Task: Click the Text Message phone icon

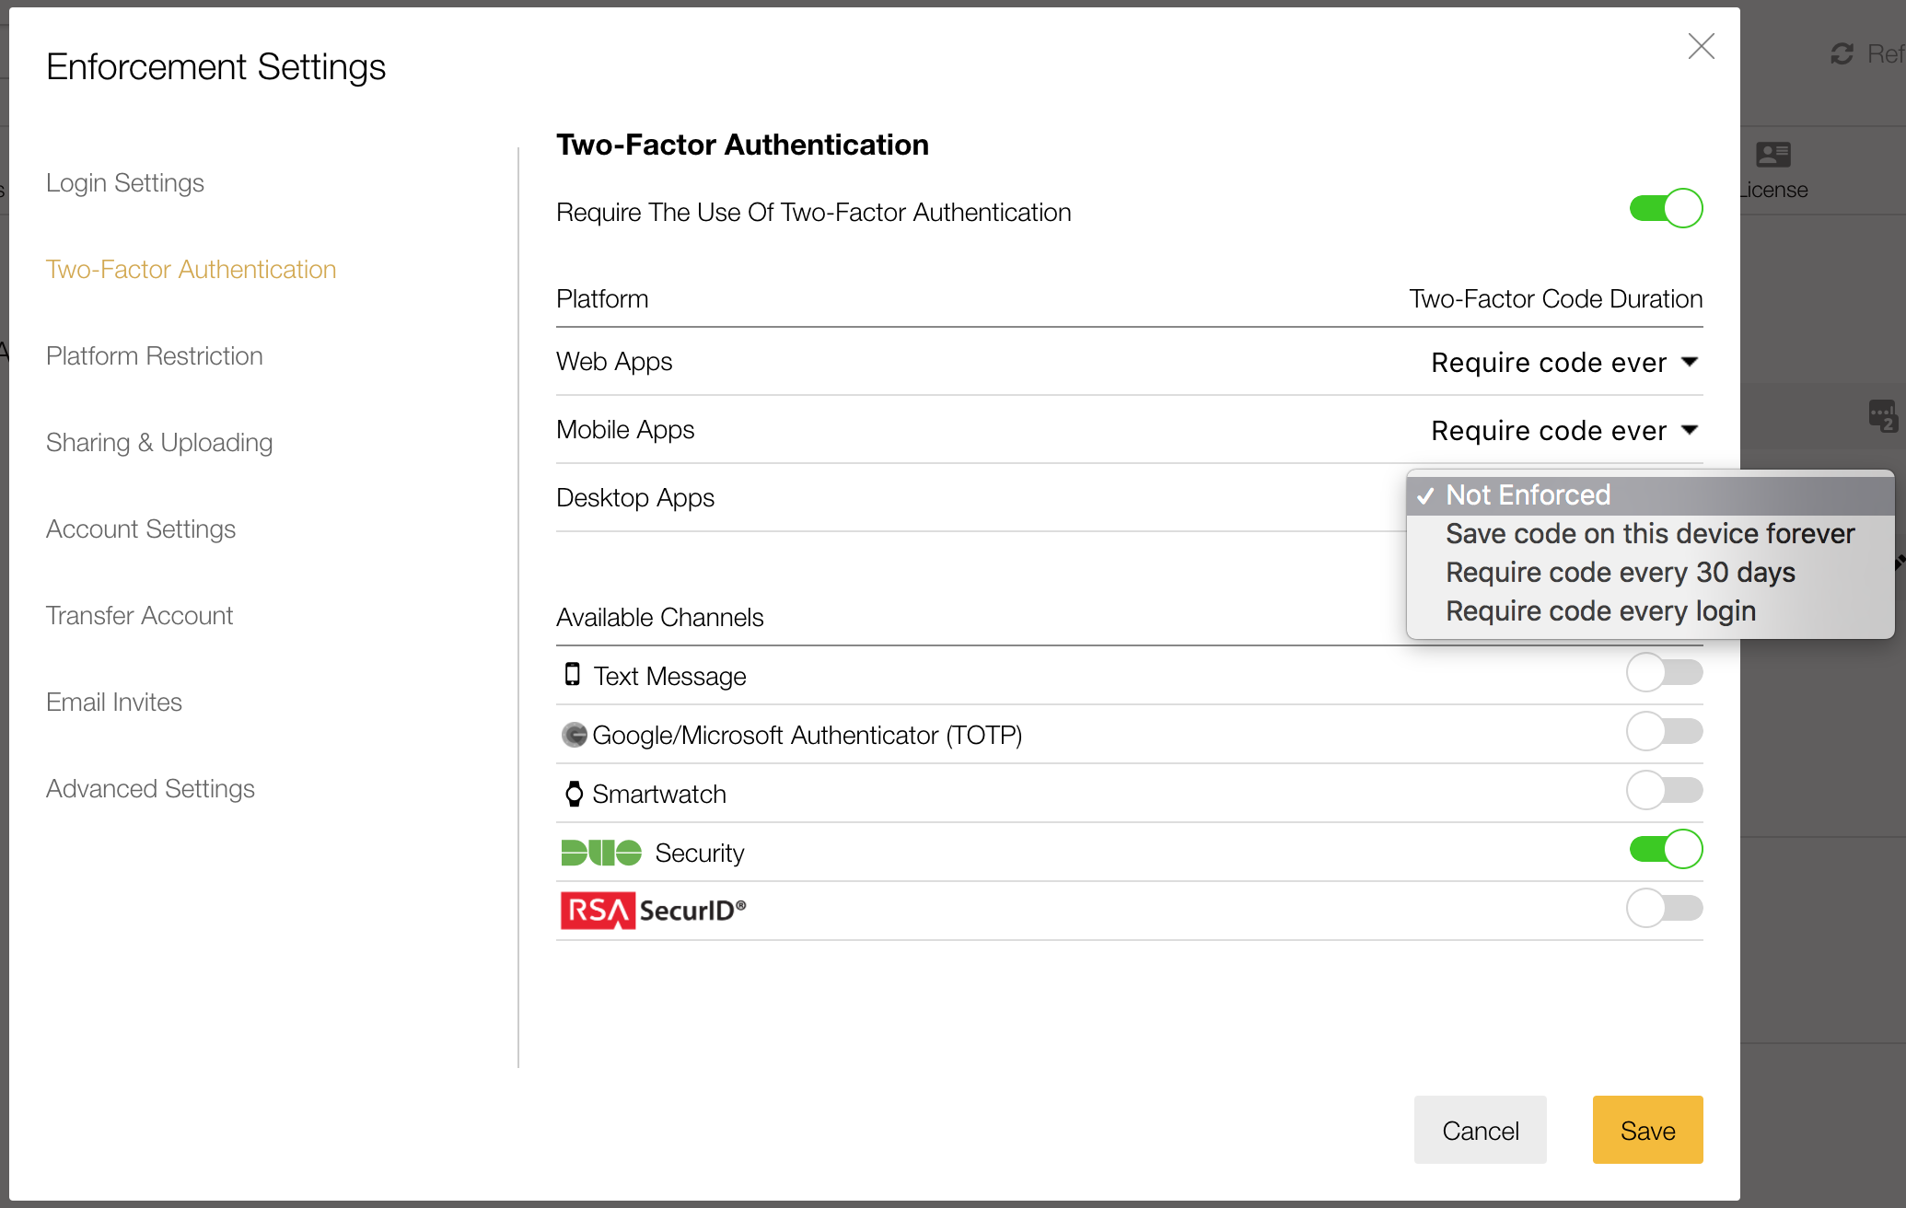Action: [x=573, y=673]
